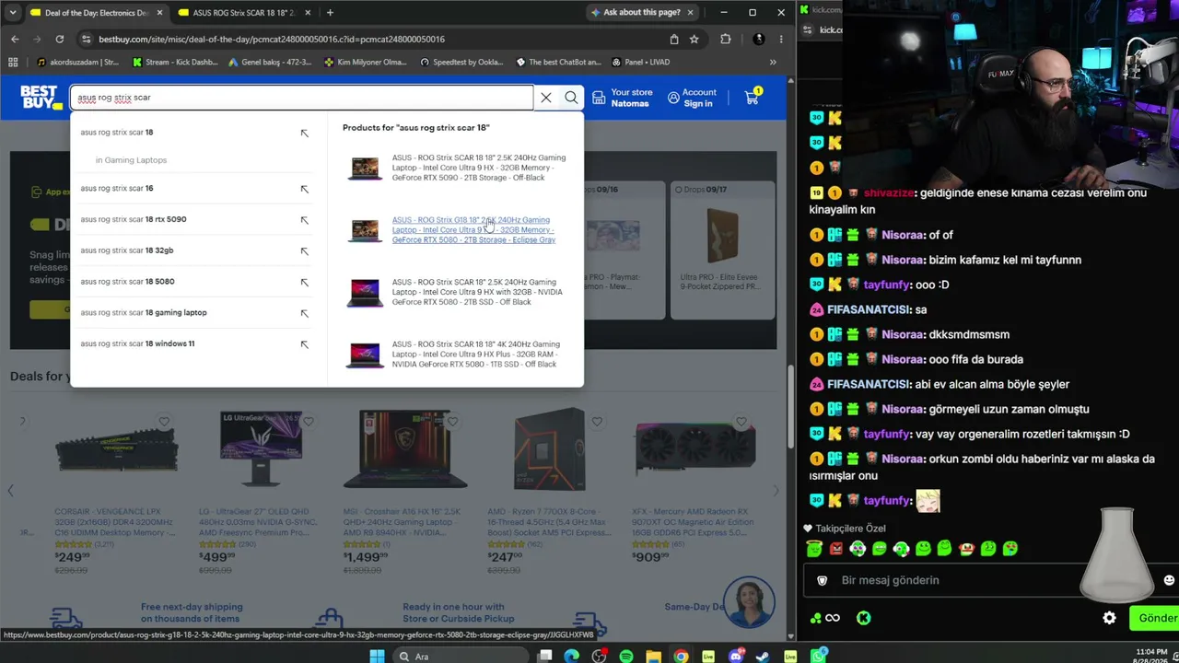Show next deals with the right carousel arrow
The height and width of the screenshot is (663, 1179).
tap(776, 491)
